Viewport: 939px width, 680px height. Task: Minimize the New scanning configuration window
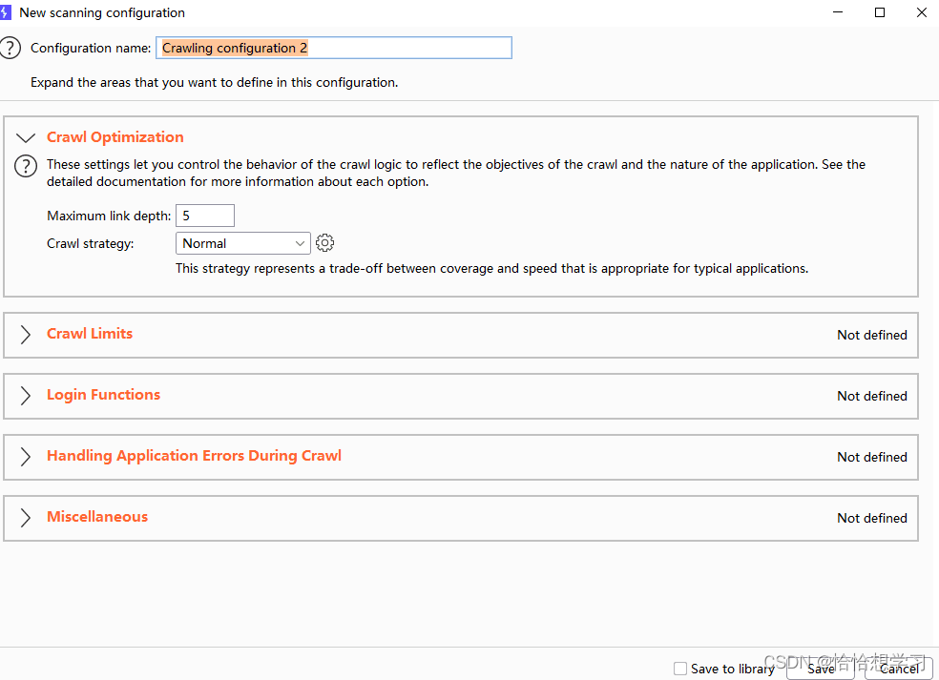[x=838, y=12]
